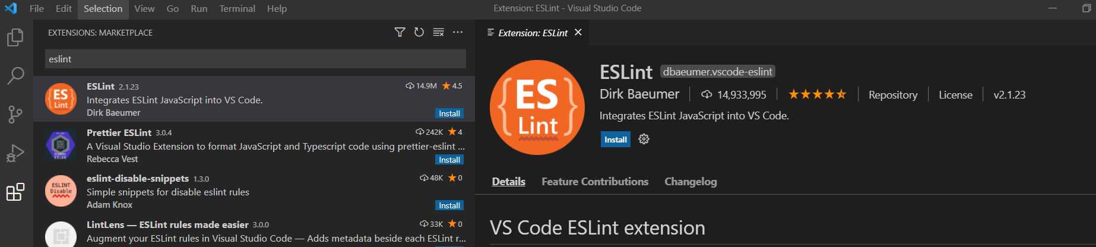This screenshot has width=1096, height=247.
Task: Switch to the Changelog tab
Action: coord(690,182)
